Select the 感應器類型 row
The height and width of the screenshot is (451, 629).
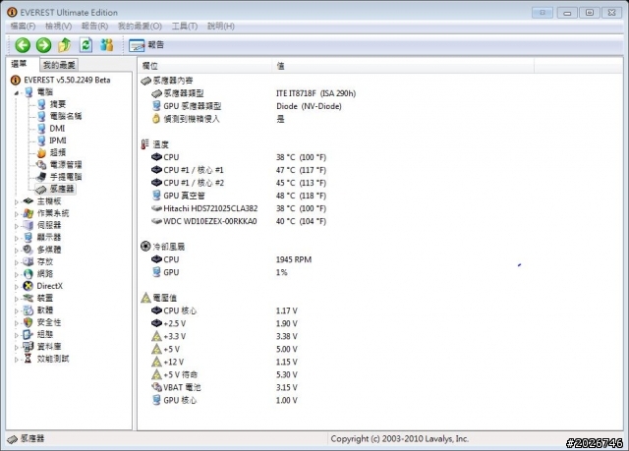(x=254, y=93)
